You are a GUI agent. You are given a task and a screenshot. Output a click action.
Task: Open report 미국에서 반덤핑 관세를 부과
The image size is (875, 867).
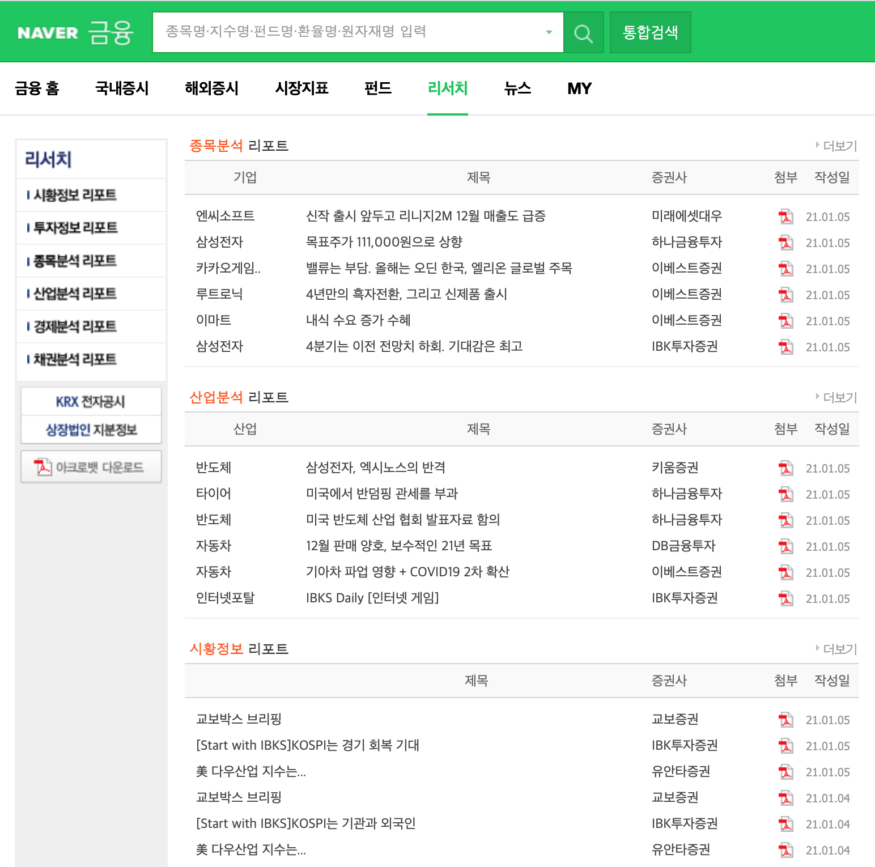382,494
